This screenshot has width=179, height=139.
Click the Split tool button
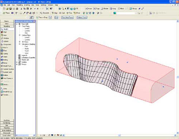coord(62,13)
